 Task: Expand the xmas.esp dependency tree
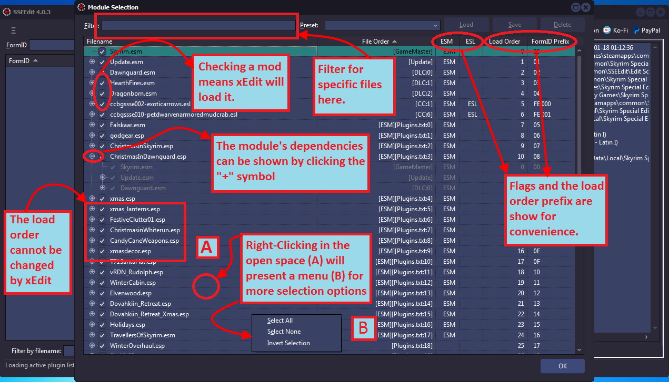pos(92,199)
